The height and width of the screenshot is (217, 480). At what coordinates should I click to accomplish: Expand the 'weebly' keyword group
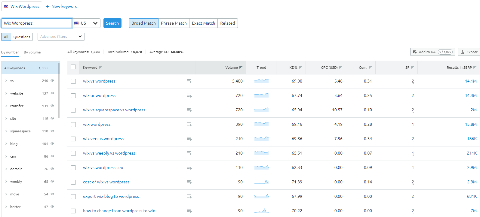[x=6, y=182]
